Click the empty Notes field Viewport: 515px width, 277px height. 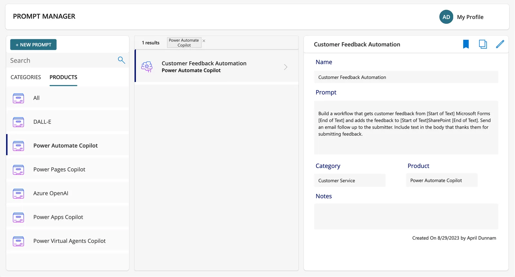(x=406, y=217)
